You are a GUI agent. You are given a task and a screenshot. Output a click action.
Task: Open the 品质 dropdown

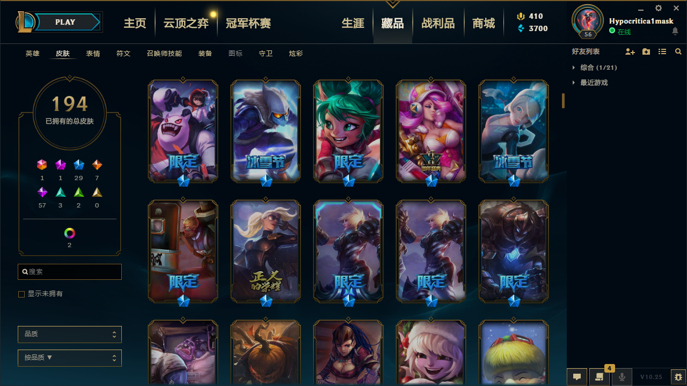tap(70, 334)
